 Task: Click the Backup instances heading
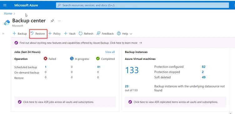(x=136, y=52)
